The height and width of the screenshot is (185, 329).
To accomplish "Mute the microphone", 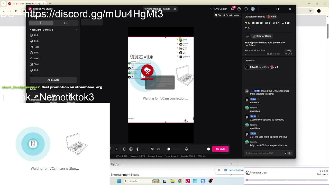I will point(186,149).
